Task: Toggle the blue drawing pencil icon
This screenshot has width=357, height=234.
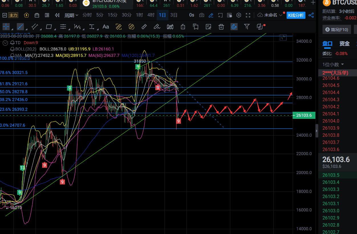Action: (211, 15)
